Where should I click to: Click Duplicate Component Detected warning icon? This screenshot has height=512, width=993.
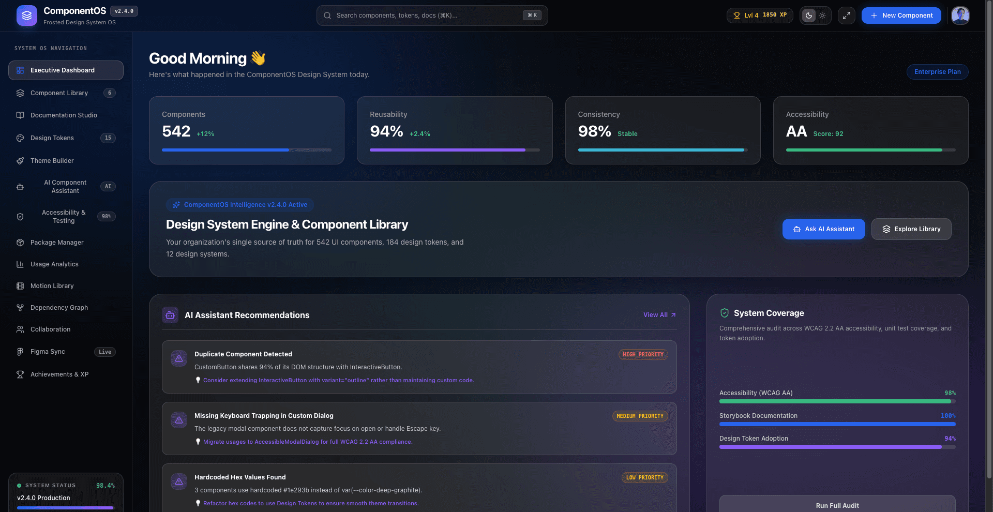click(179, 358)
